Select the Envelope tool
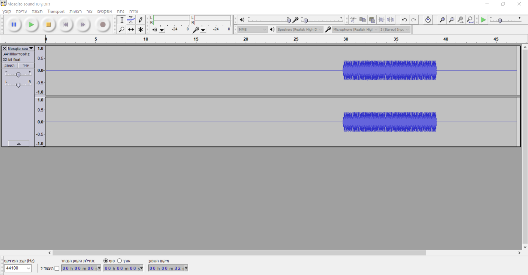Screen dimensions: 528x275 click(x=131, y=20)
